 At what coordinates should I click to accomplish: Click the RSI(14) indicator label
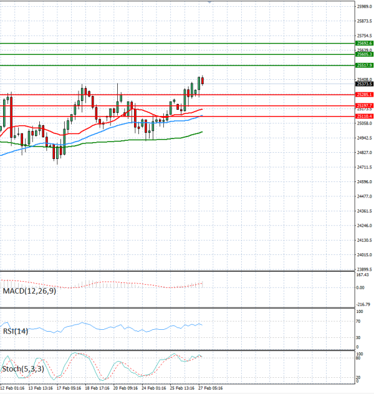point(16,331)
